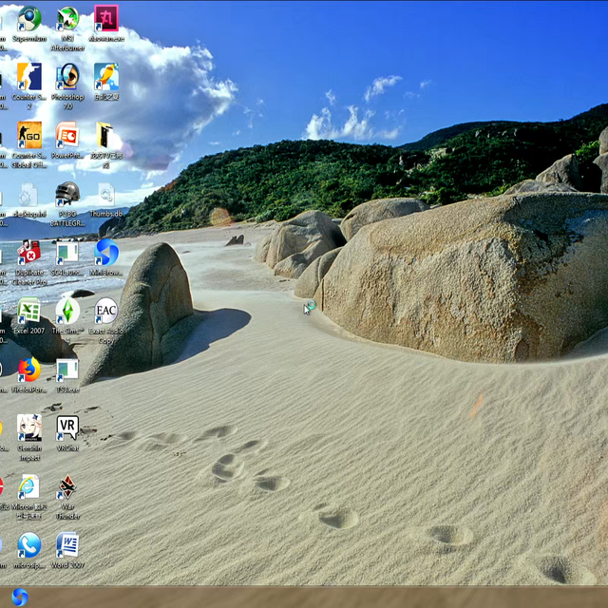Select the PUBG Battlegrounds helmet icon
The width and height of the screenshot is (608, 608).
point(67,193)
